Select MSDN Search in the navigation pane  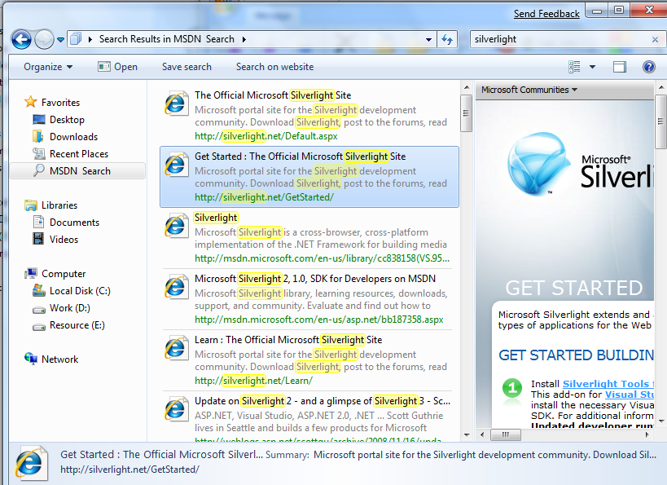click(x=80, y=170)
